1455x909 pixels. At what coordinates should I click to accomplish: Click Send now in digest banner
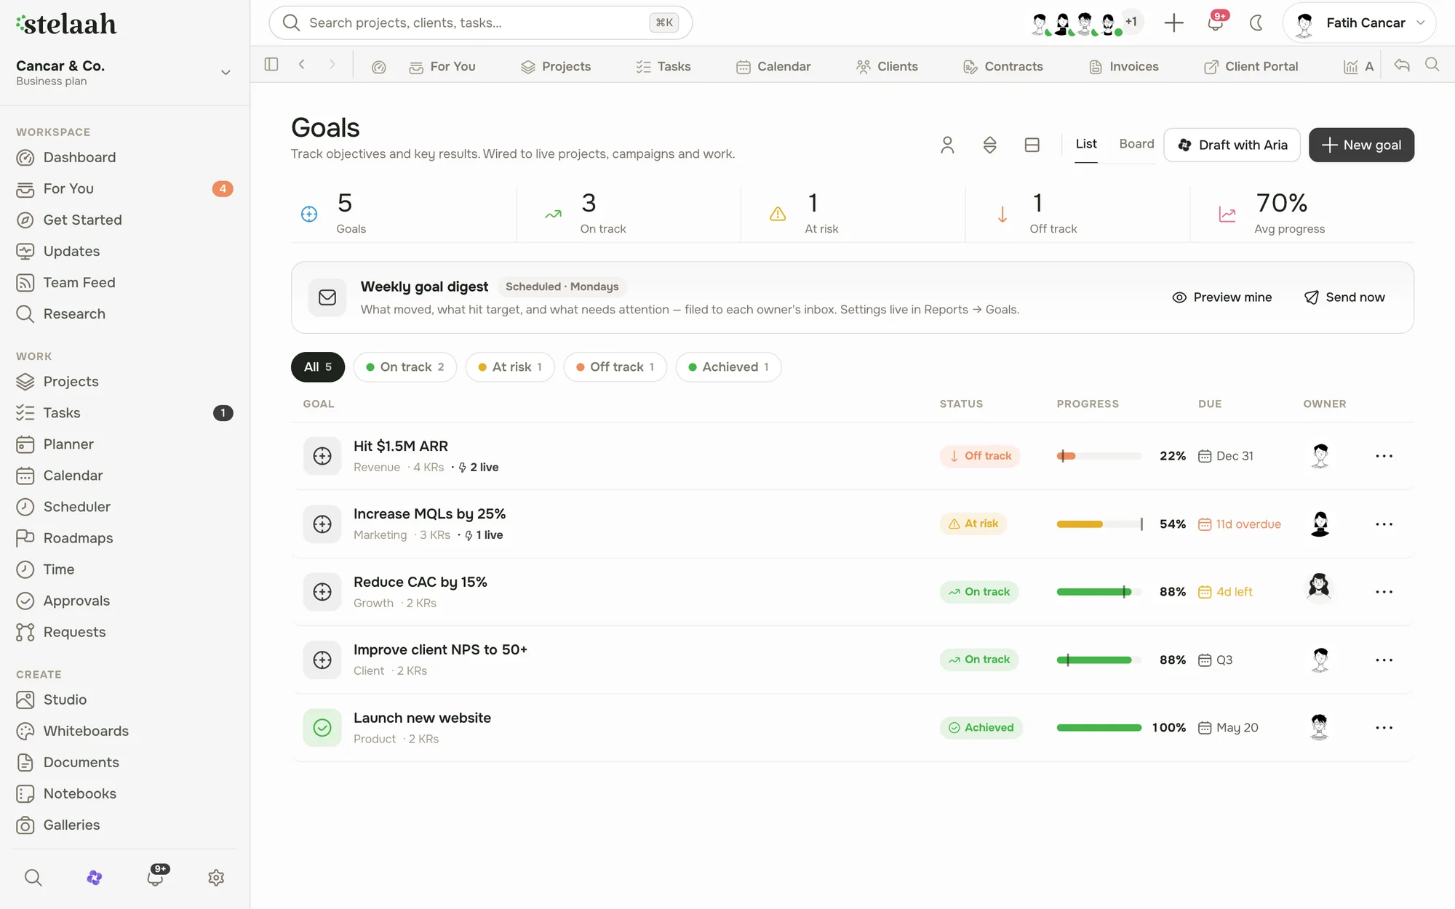[1344, 297]
